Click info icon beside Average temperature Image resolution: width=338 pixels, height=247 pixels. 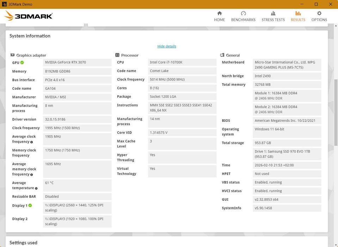click(x=36, y=188)
